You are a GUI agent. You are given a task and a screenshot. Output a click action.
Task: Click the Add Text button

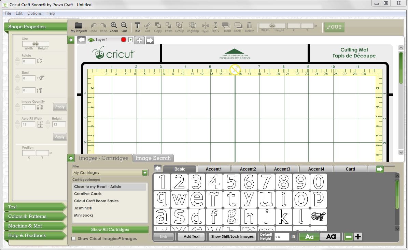click(192, 236)
